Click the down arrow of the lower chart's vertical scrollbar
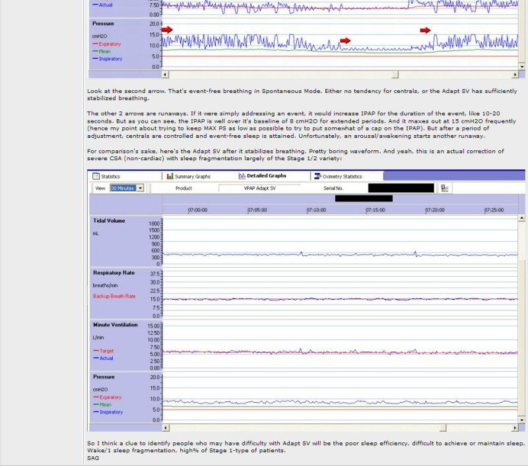The height and width of the screenshot is (466, 528). point(521,420)
